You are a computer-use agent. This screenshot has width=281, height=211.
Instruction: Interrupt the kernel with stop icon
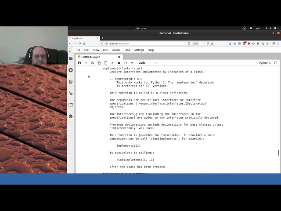point(119,63)
